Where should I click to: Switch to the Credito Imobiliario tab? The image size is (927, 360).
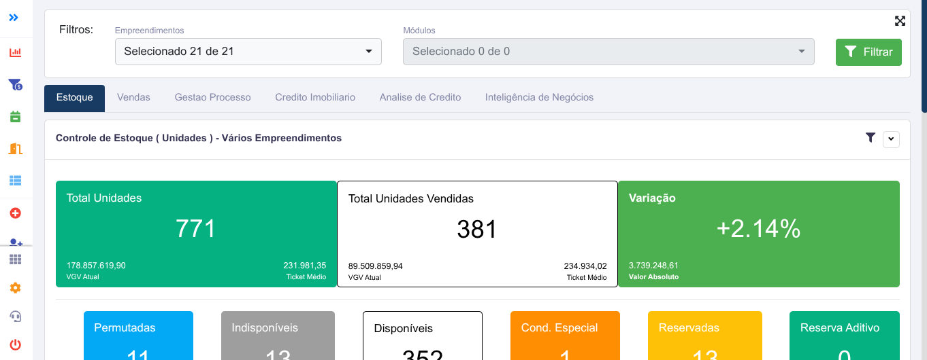click(315, 98)
